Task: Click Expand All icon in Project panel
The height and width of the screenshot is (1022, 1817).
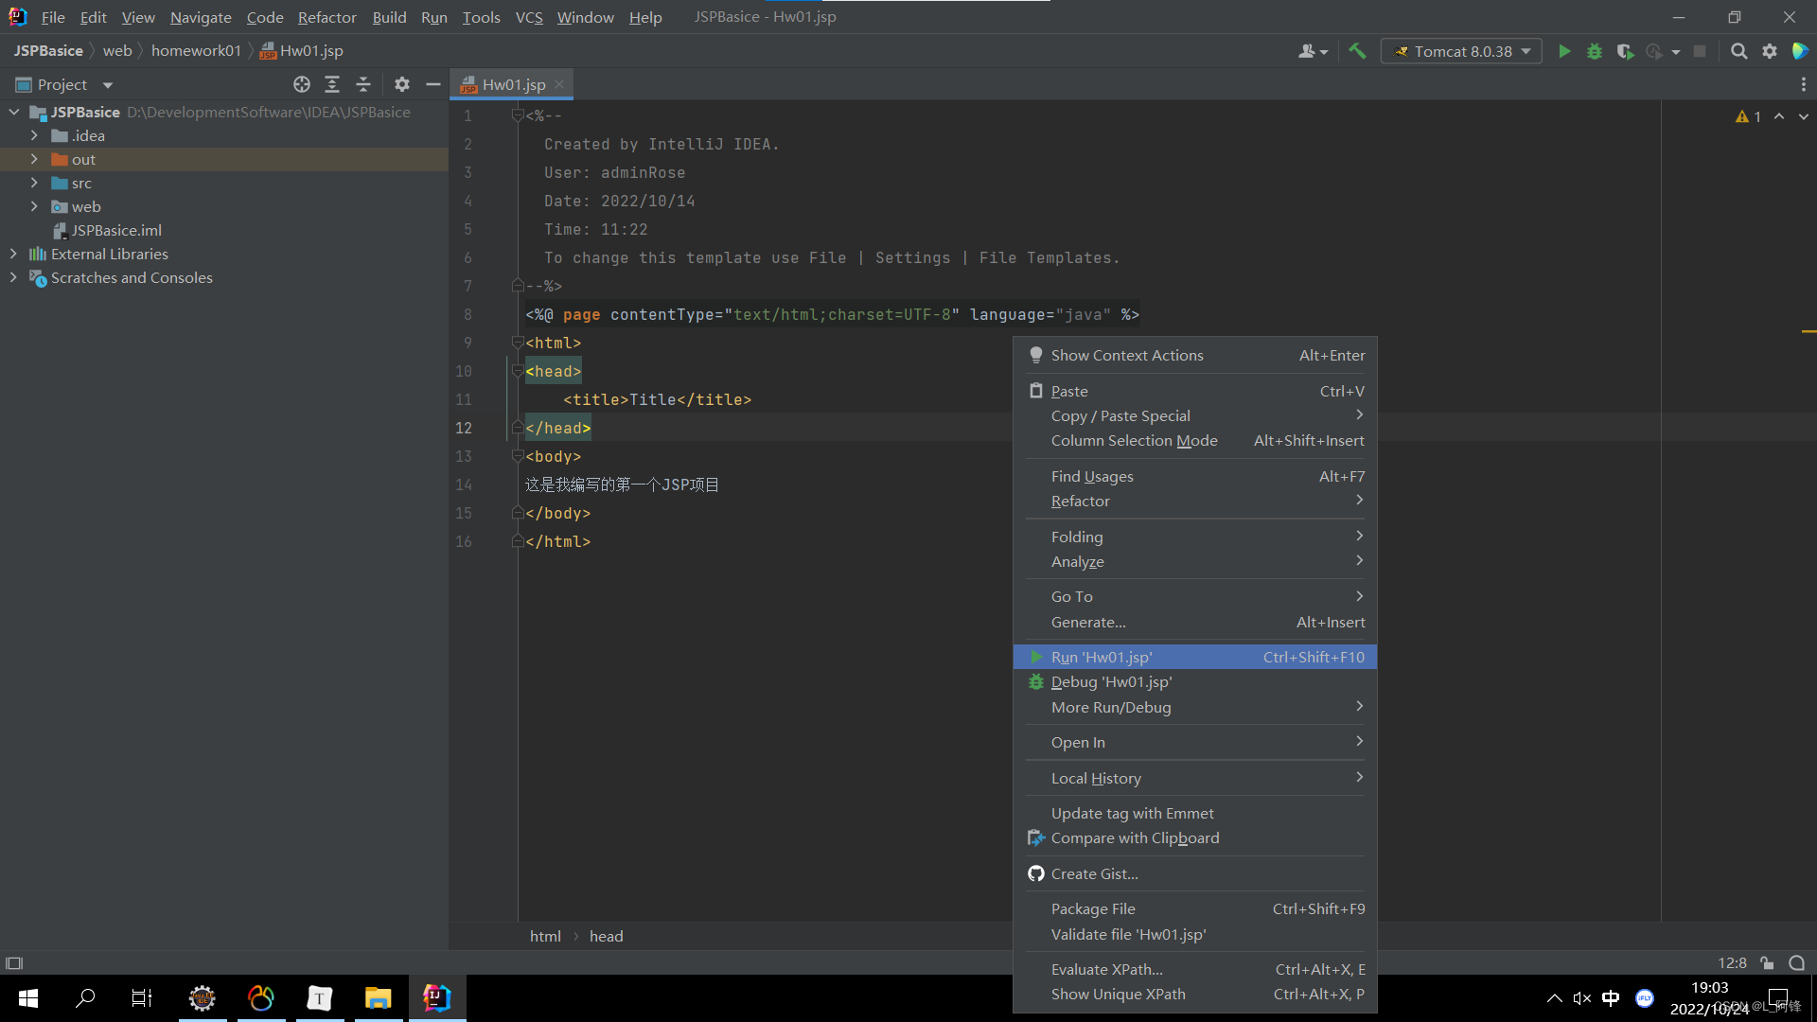Action: pos(332,84)
